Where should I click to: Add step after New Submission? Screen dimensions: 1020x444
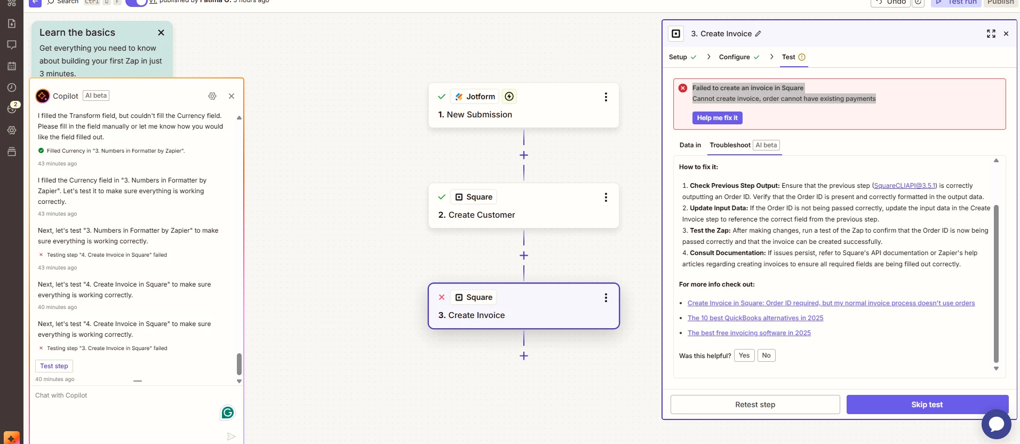tap(524, 155)
